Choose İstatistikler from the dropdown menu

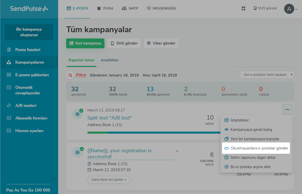[256, 120]
